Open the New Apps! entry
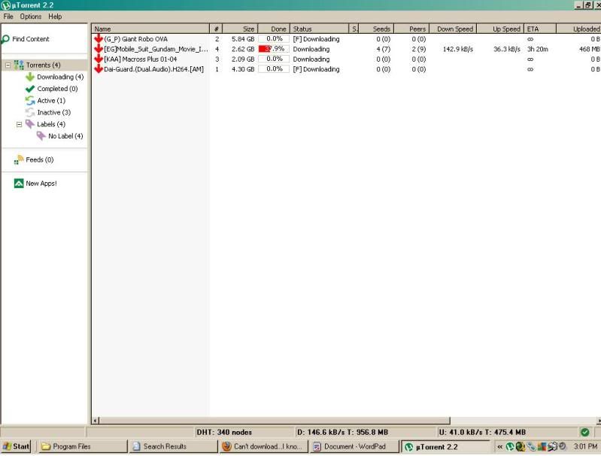The image size is (601, 456). coord(41,184)
